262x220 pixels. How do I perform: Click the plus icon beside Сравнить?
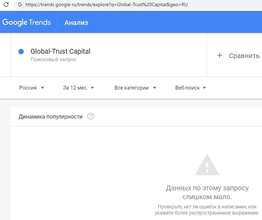[220, 55]
